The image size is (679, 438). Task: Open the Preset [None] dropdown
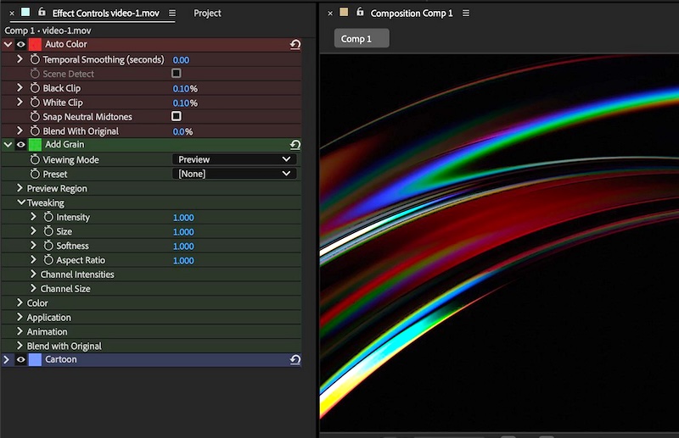point(234,174)
